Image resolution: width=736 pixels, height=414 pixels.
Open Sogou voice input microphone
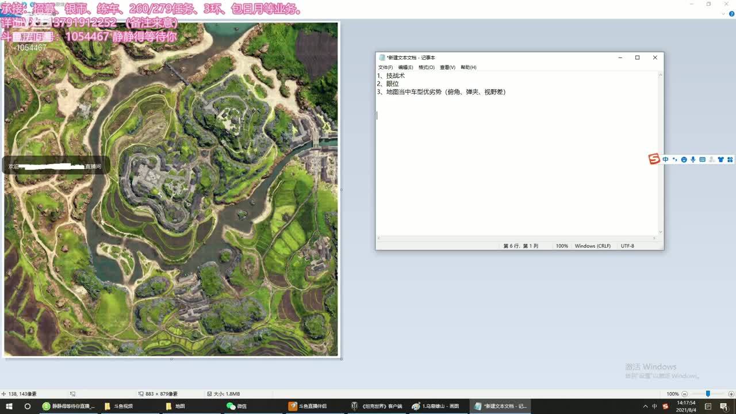tap(693, 159)
